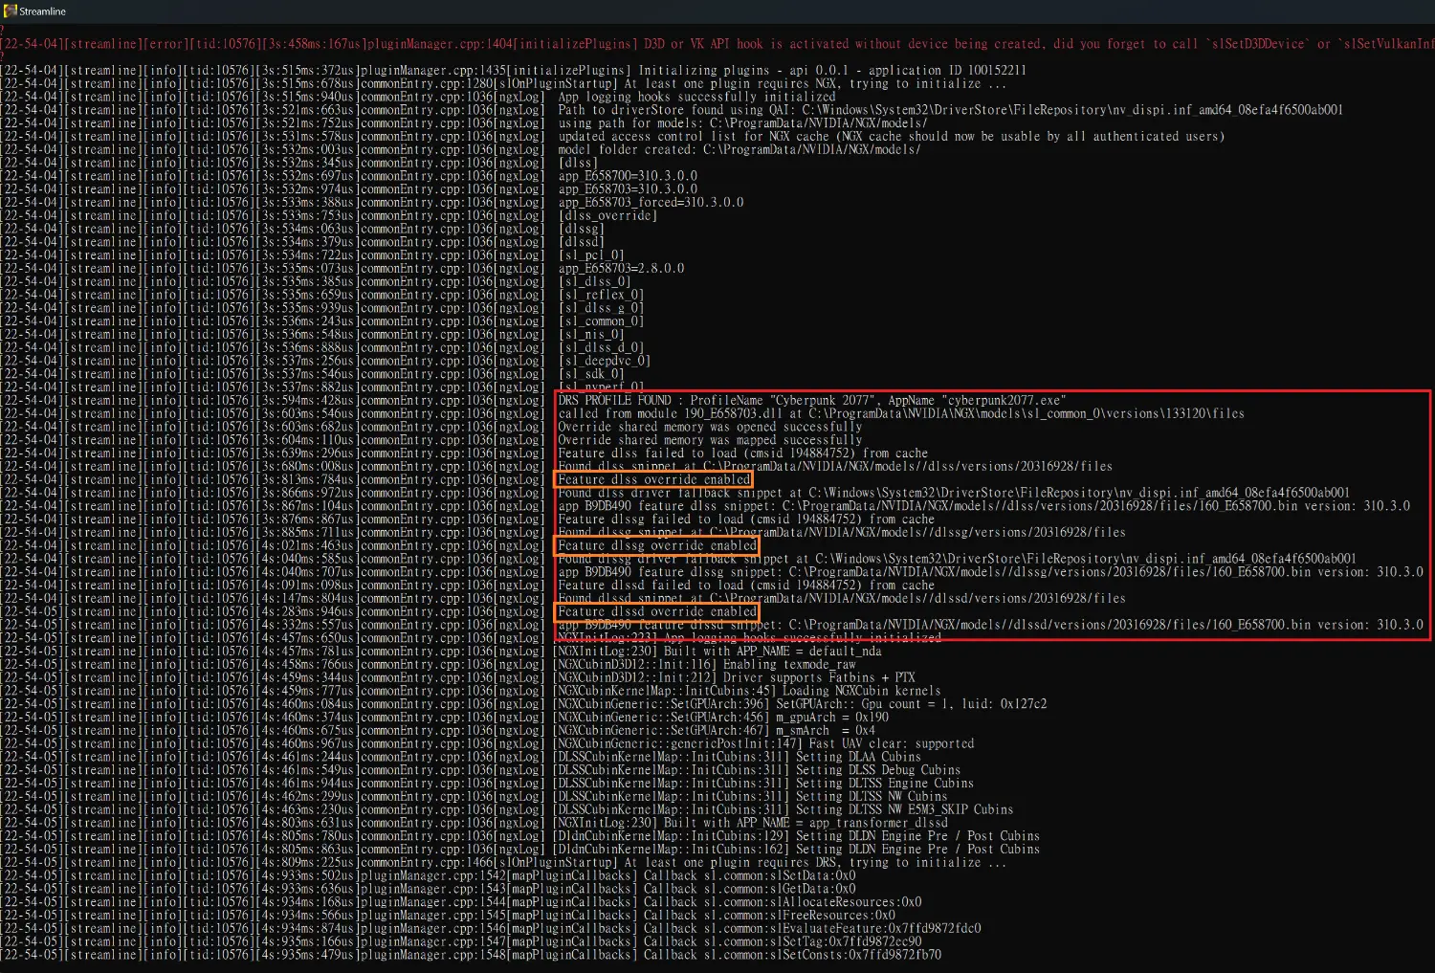Click the highlighted 'Feature dlssd override enabled' text

point(657,611)
